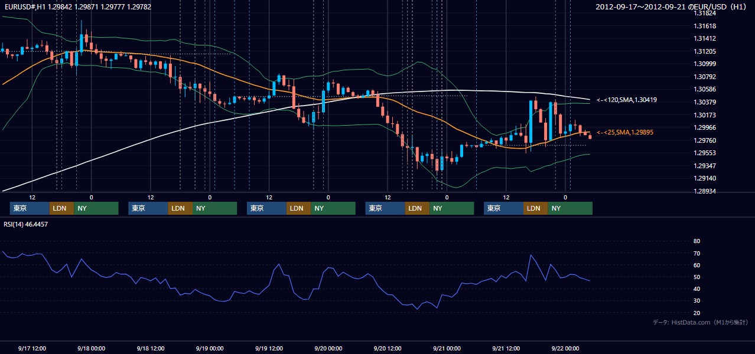Click the EURUSD#,H1 symbol title text
755x354 pixels.
77,6
